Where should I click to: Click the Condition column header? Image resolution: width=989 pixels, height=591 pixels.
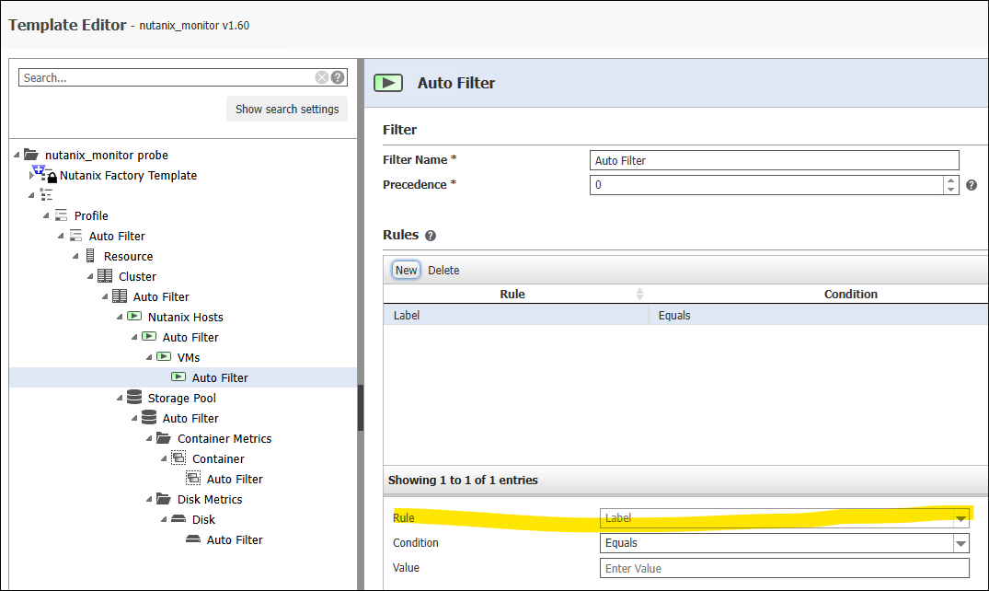[849, 295]
